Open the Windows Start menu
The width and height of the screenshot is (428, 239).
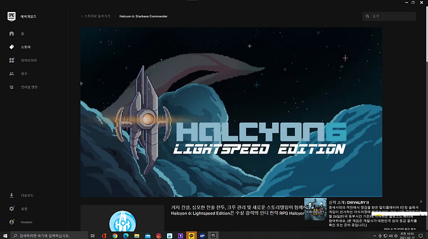coord(5,236)
